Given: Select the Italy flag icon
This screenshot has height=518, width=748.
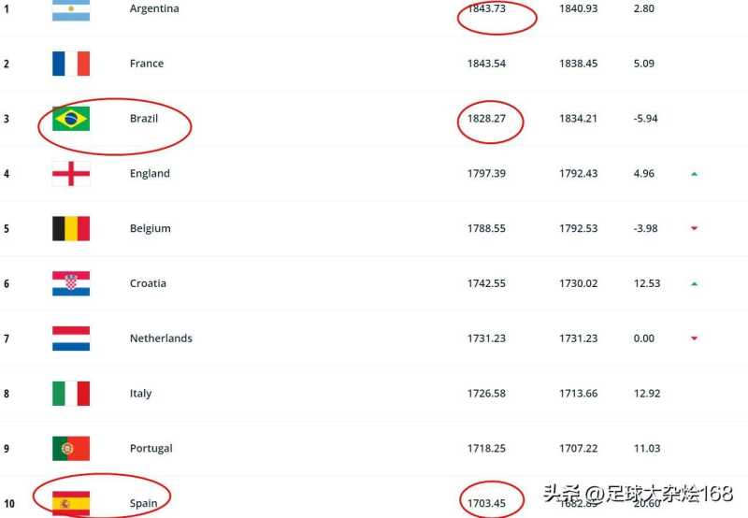Looking at the screenshot, I should [71, 394].
